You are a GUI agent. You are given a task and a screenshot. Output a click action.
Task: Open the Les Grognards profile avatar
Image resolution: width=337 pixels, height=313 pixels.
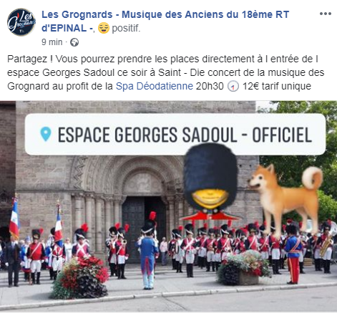[21, 22]
